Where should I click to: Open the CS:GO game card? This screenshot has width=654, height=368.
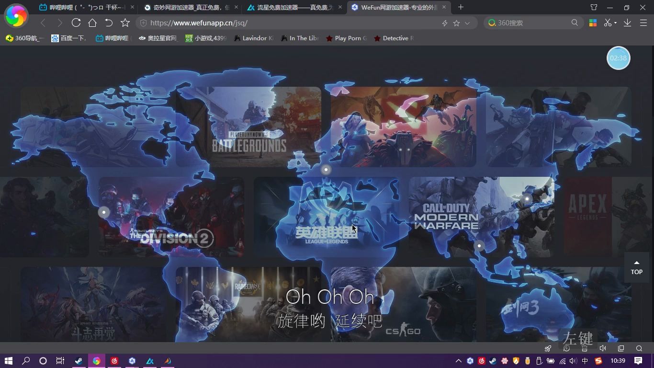pos(403,304)
